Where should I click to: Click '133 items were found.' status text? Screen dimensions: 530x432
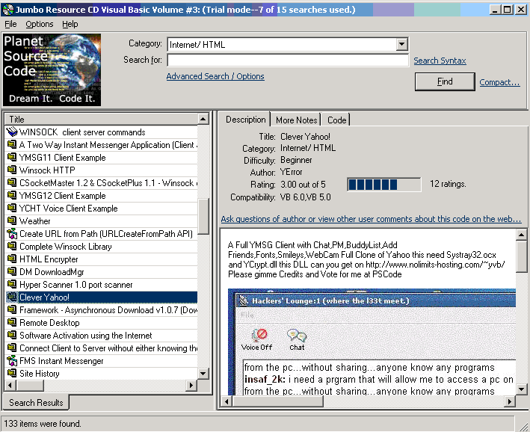pos(43,424)
